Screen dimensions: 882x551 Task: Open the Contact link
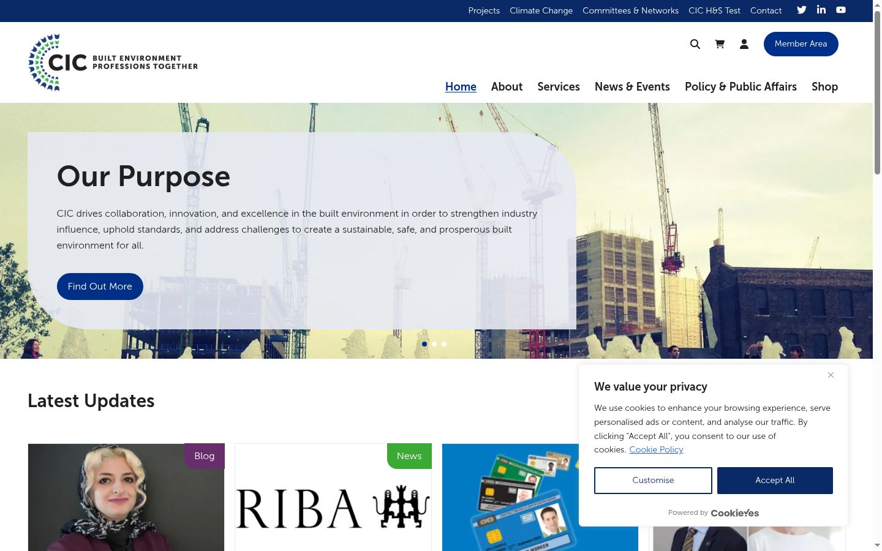(766, 10)
